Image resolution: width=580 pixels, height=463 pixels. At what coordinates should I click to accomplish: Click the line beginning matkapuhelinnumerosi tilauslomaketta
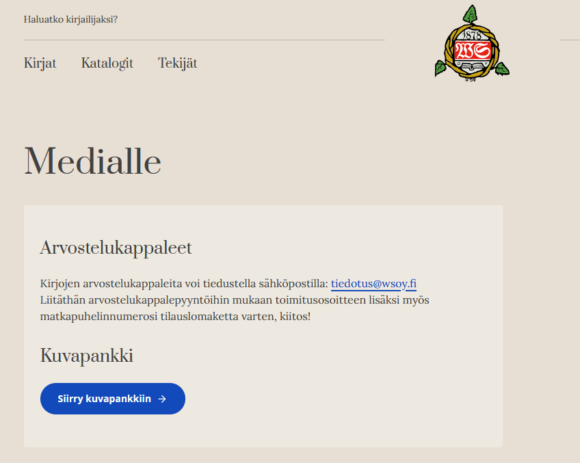175,317
